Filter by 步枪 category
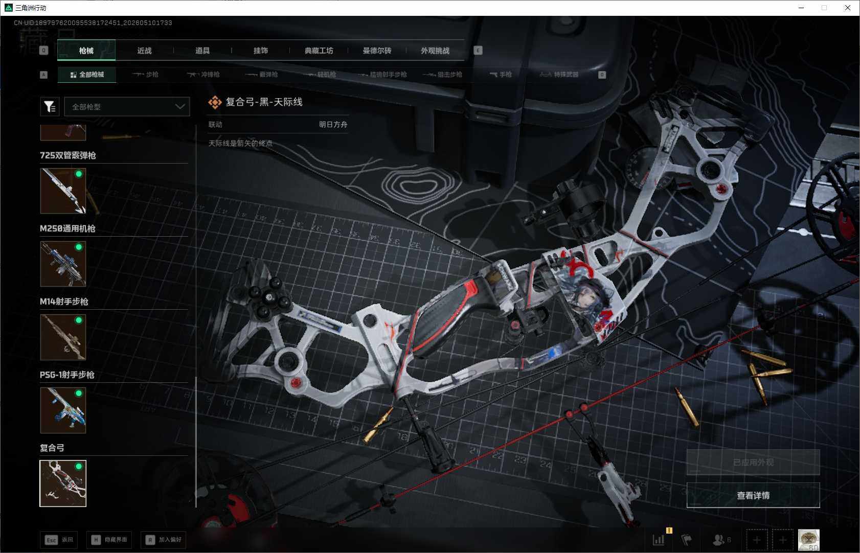Image resolution: width=860 pixels, height=553 pixels. pos(145,75)
